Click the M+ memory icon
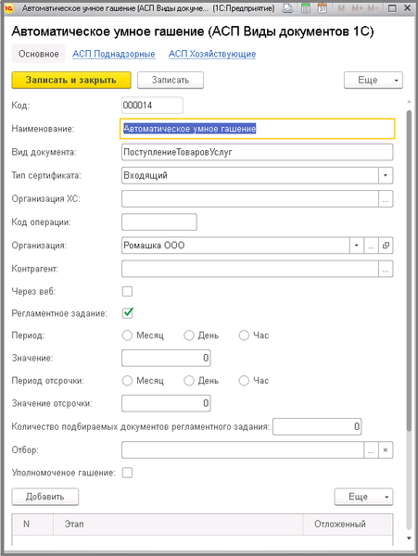The width and height of the screenshot is (418, 556). 357,8
